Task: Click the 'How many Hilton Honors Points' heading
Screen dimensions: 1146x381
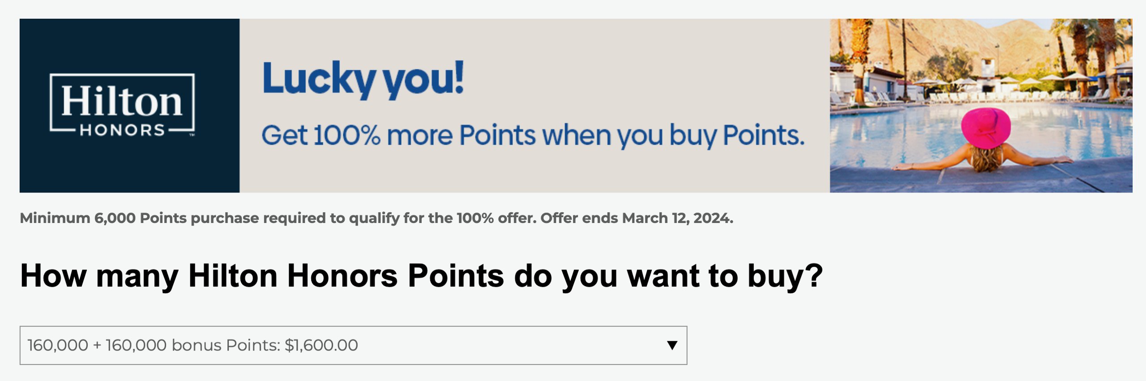Action: [x=421, y=276]
